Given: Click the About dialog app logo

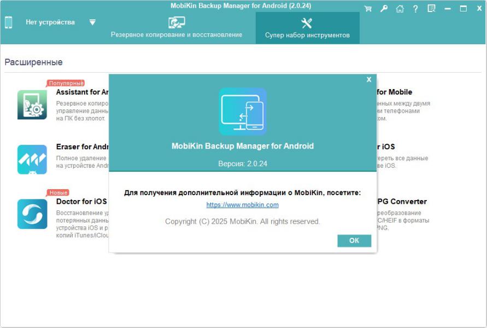Looking at the screenshot, I should tap(243, 112).
